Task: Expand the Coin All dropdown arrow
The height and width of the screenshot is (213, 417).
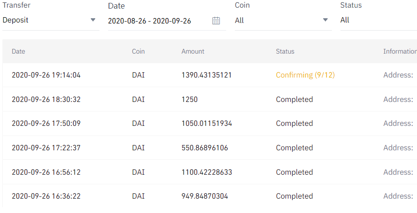Action: coord(325,20)
